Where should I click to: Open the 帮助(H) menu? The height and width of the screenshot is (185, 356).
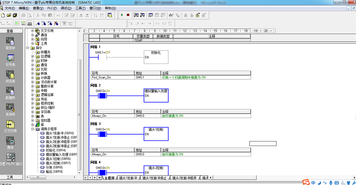pos(110,8)
